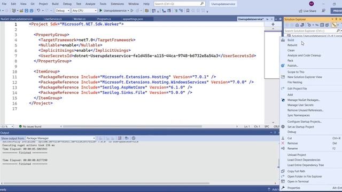Switch to the appsettings.json tab
The height and width of the screenshot is (192, 342).
point(133,19)
